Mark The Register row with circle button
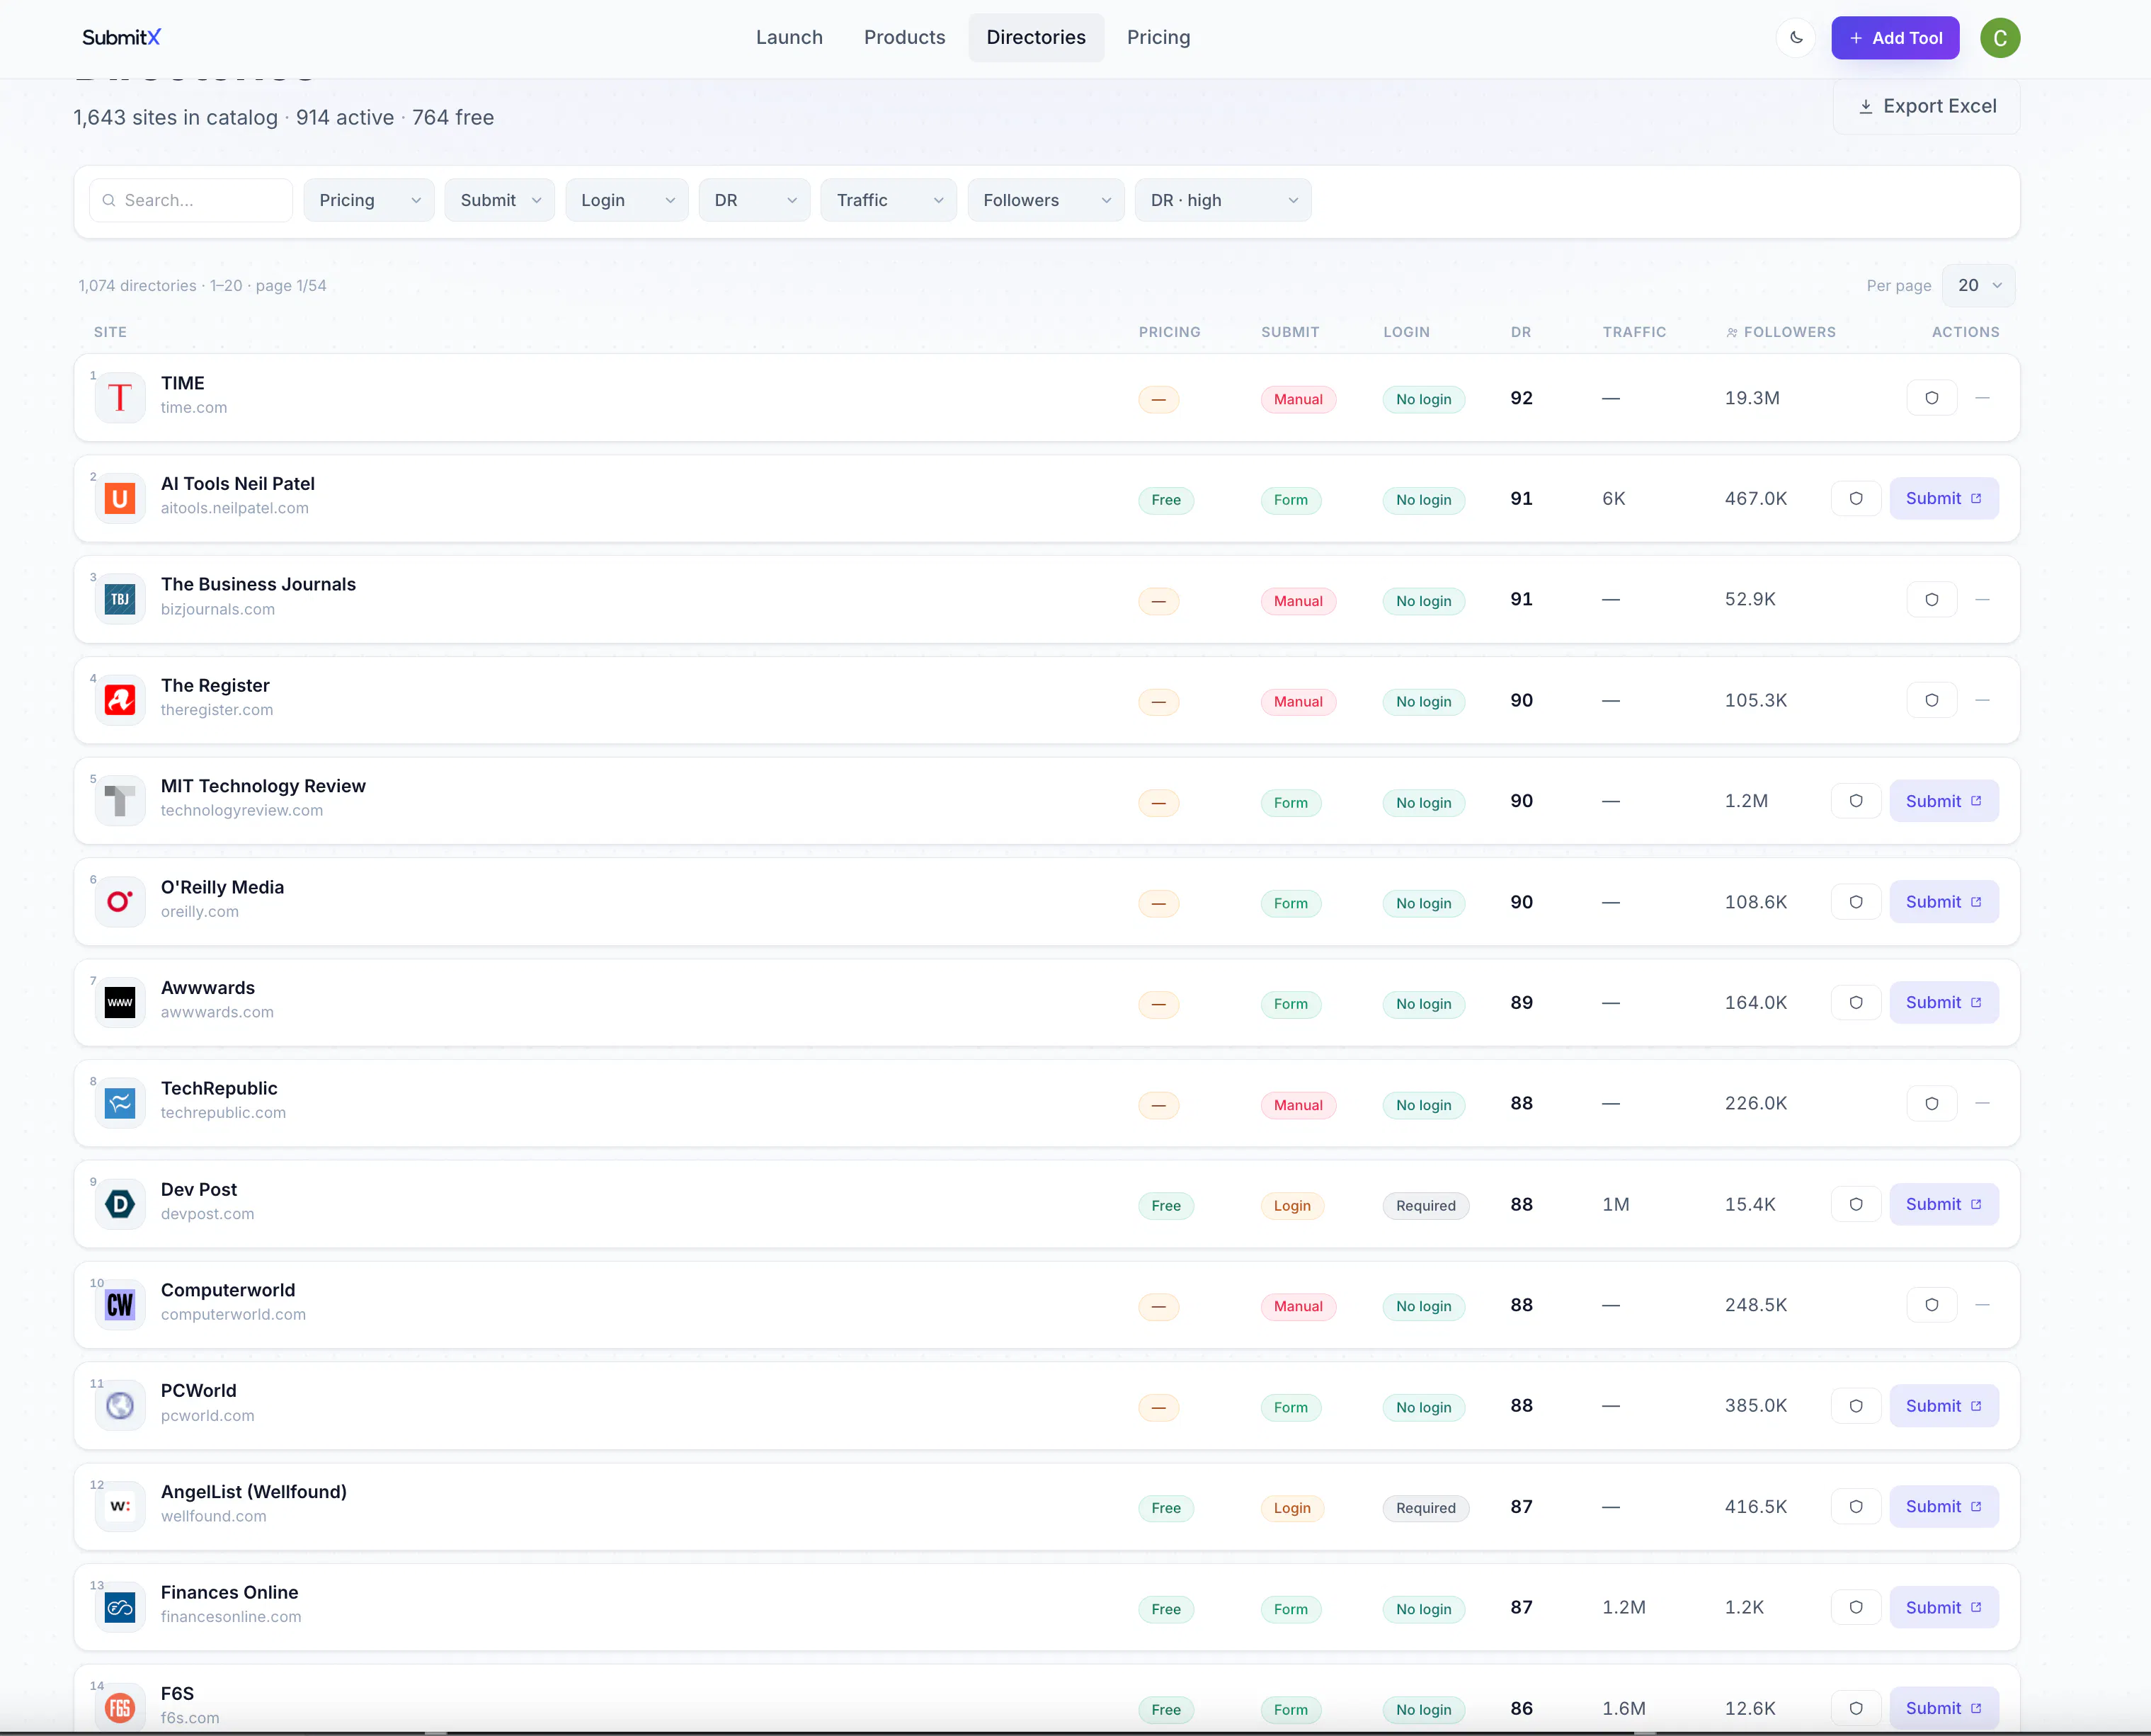Screen dimensions: 2151x1736 click(x=1932, y=700)
